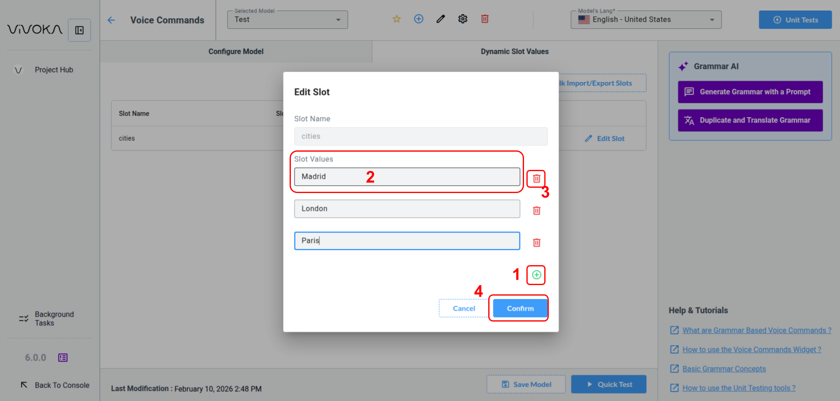
Task: Open the Selected Model dropdown
Action: point(287,20)
